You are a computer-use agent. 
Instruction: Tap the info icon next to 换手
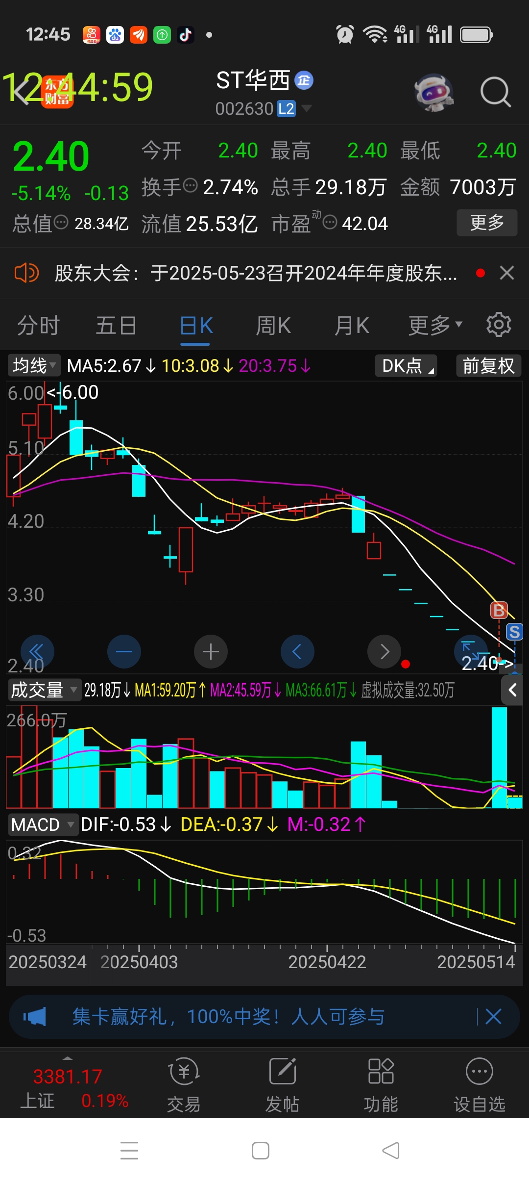pos(190,186)
